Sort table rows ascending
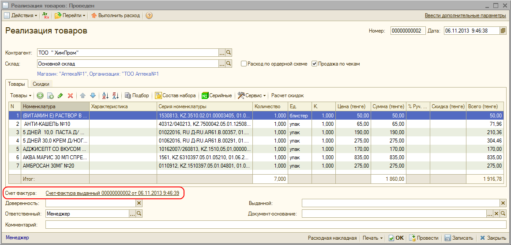The width and height of the screenshot is (511, 245). coord(105,95)
